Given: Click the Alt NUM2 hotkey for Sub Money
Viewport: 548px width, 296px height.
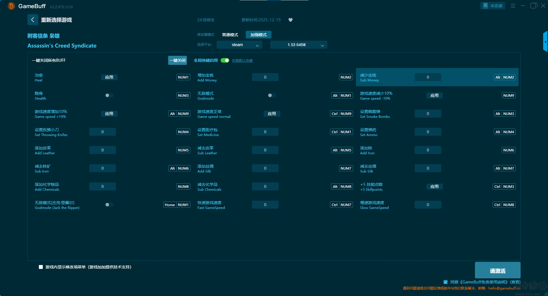Looking at the screenshot, I should pos(505,77).
